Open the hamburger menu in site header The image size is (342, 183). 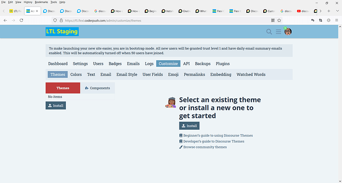(x=279, y=32)
